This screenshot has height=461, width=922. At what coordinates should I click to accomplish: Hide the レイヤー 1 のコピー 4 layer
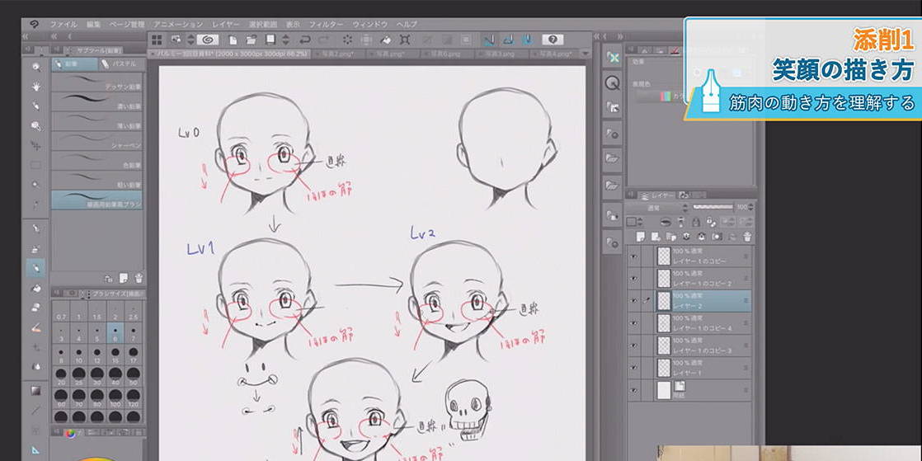tap(634, 322)
